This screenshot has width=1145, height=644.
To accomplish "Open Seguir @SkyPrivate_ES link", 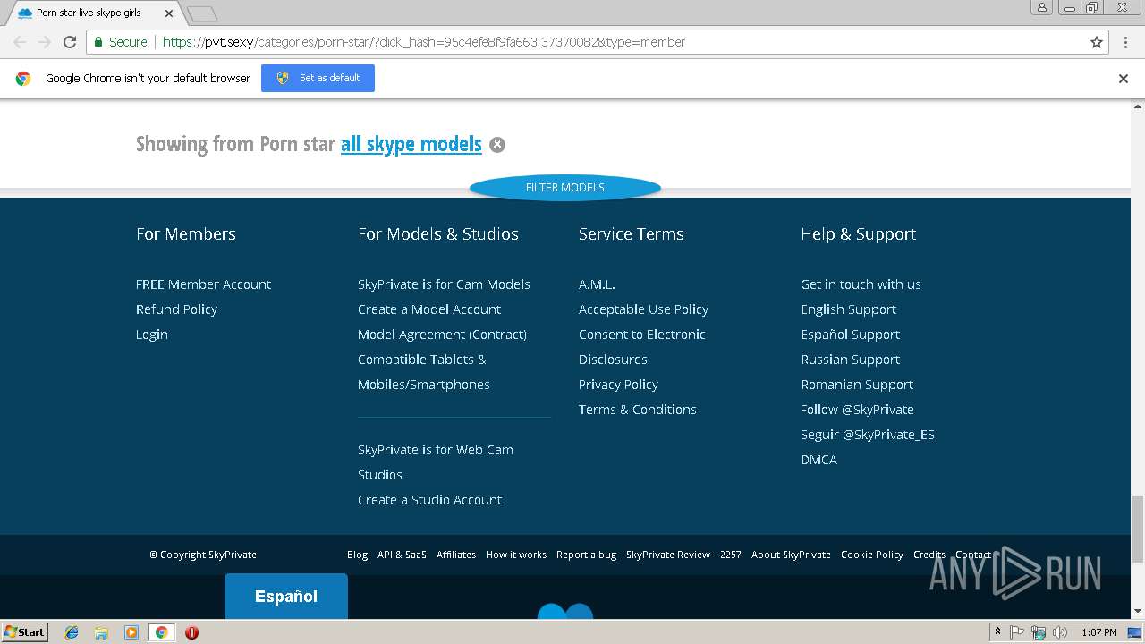I will 868,435.
